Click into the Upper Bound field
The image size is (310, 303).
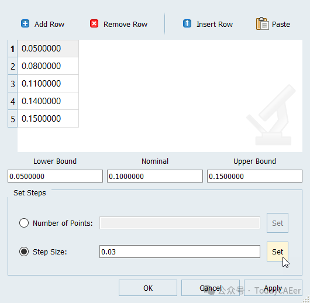click(x=254, y=176)
